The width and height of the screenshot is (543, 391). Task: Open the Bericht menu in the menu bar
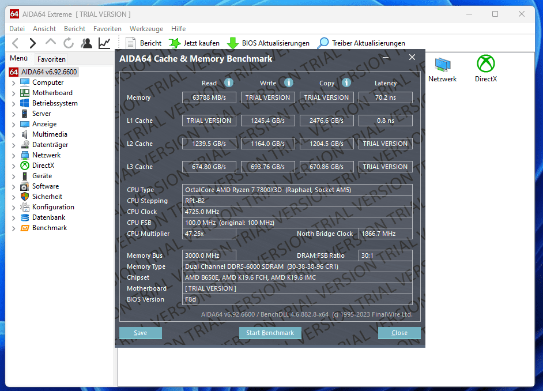[x=74, y=29]
